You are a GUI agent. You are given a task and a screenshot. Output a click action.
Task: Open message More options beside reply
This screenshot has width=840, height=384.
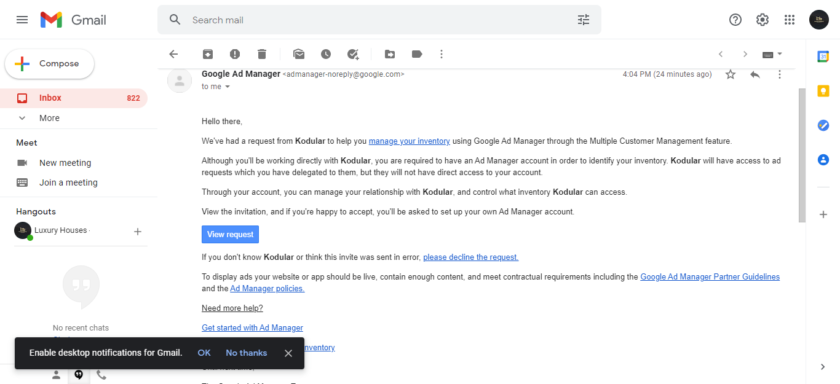coord(780,74)
